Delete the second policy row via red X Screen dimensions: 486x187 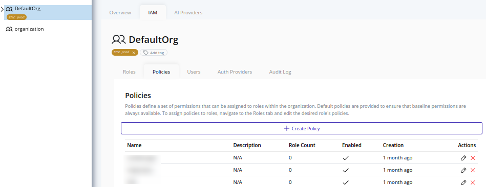(x=473, y=170)
